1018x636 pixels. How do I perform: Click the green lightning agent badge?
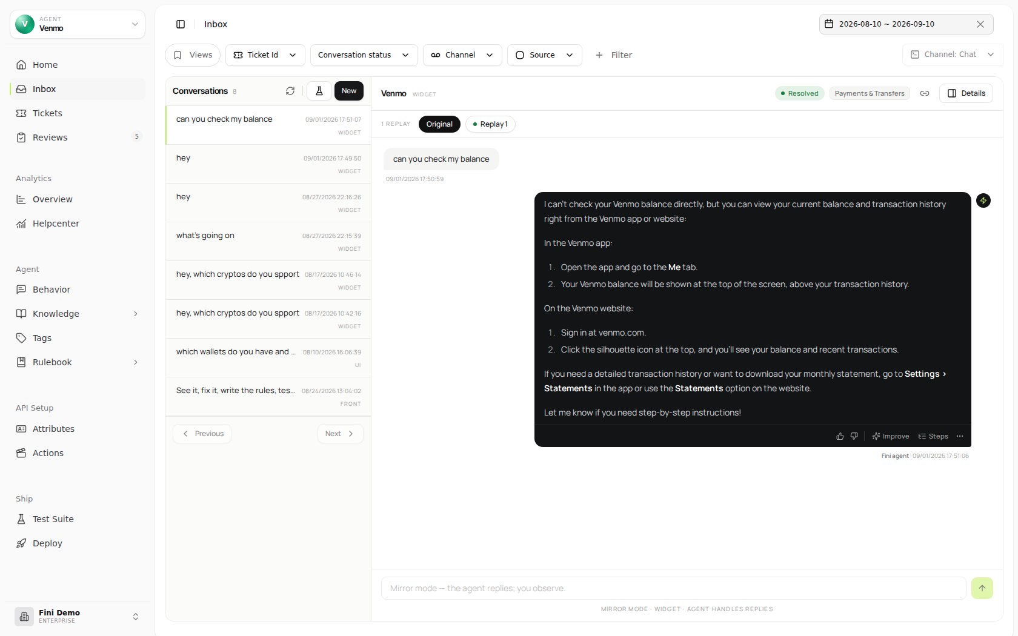(x=983, y=200)
